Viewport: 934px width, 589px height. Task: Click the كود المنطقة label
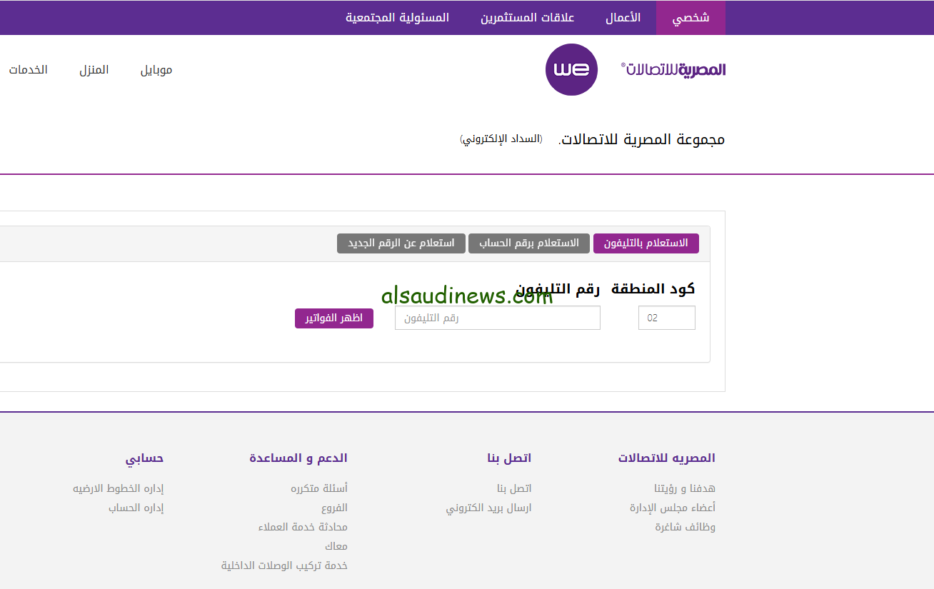tap(653, 288)
